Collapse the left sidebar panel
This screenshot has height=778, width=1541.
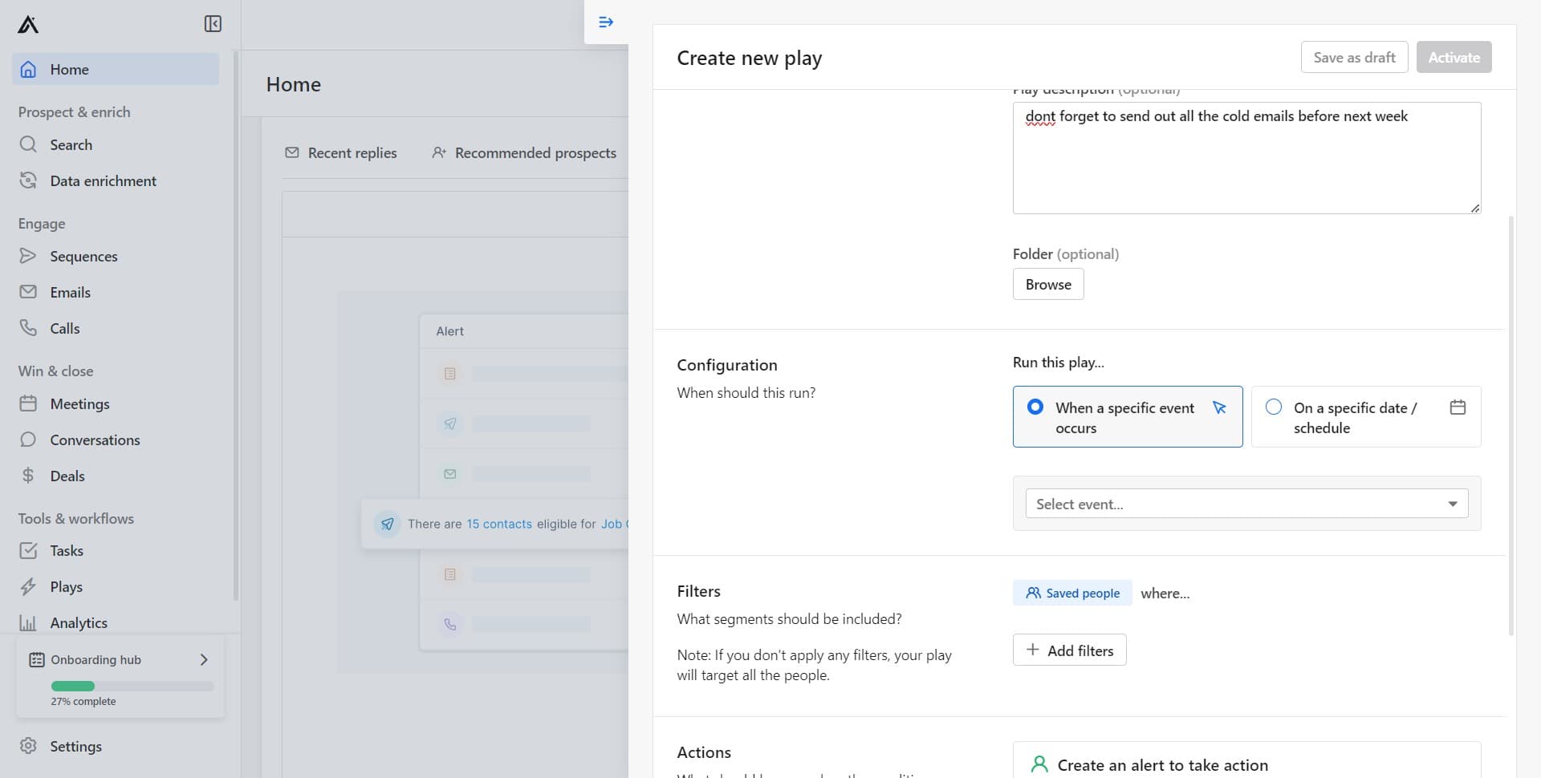click(213, 24)
